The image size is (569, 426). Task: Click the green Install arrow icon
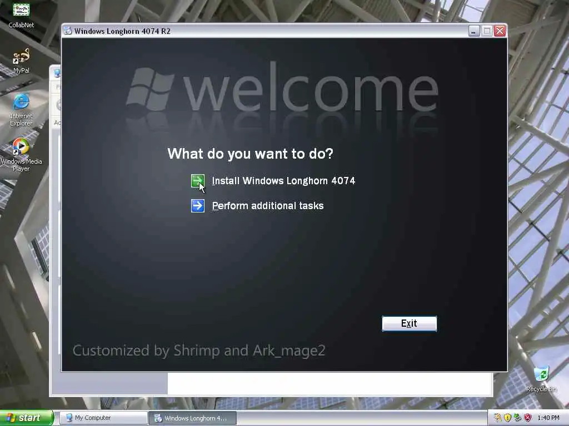pos(197,181)
